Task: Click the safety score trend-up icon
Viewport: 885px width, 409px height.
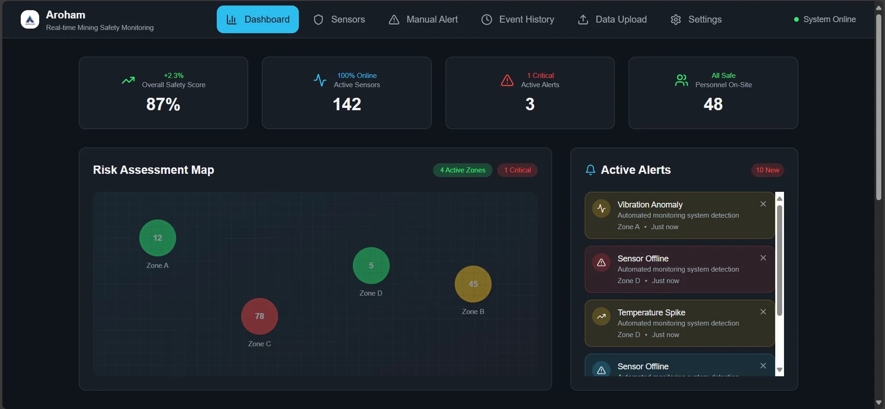Action: coord(128,80)
